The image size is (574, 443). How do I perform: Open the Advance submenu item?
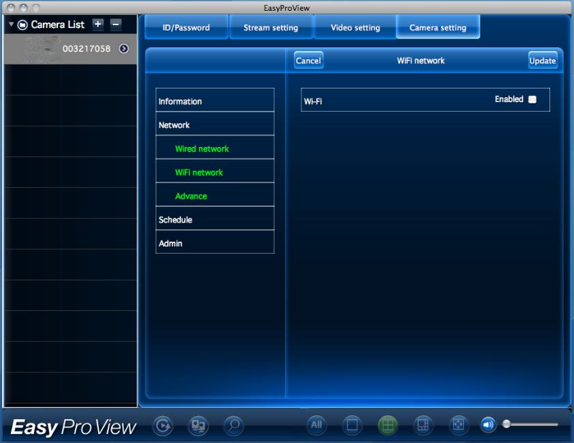pos(215,195)
